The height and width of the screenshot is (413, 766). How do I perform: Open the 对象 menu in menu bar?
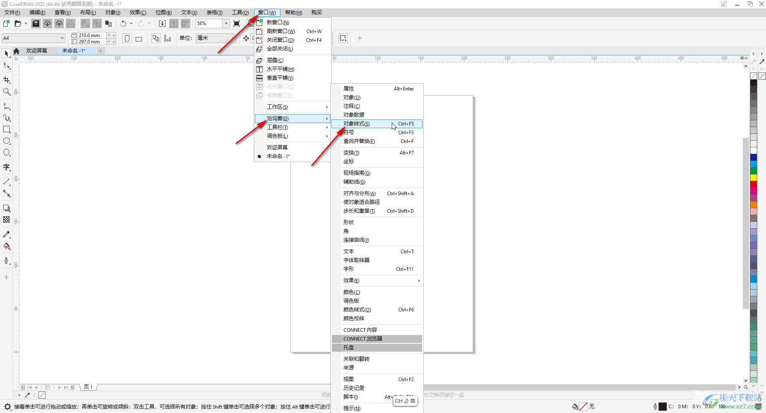[x=113, y=12]
